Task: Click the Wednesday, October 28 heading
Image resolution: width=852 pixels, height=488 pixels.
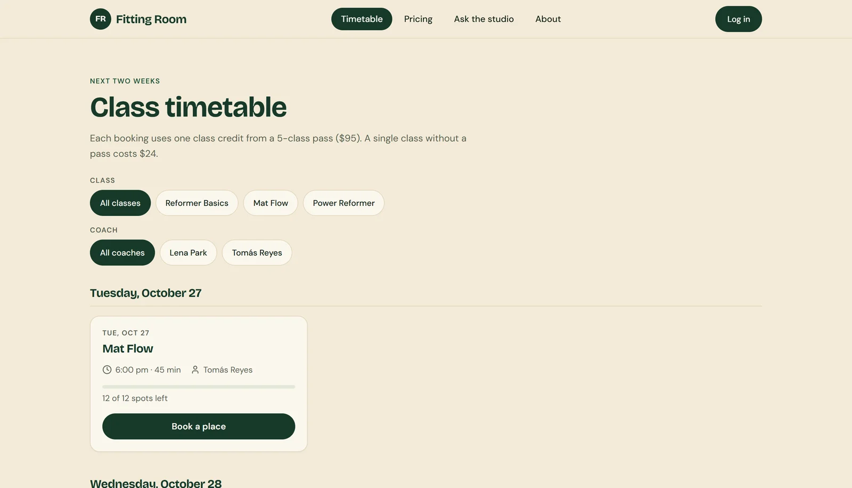Action: pyautogui.click(x=155, y=483)
